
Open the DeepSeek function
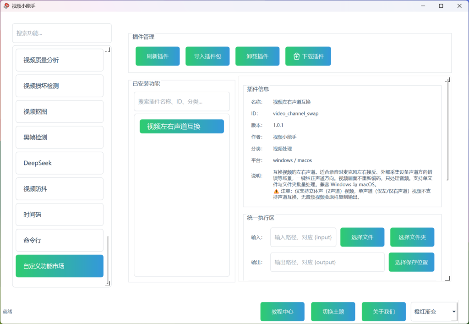pos(60,163)
